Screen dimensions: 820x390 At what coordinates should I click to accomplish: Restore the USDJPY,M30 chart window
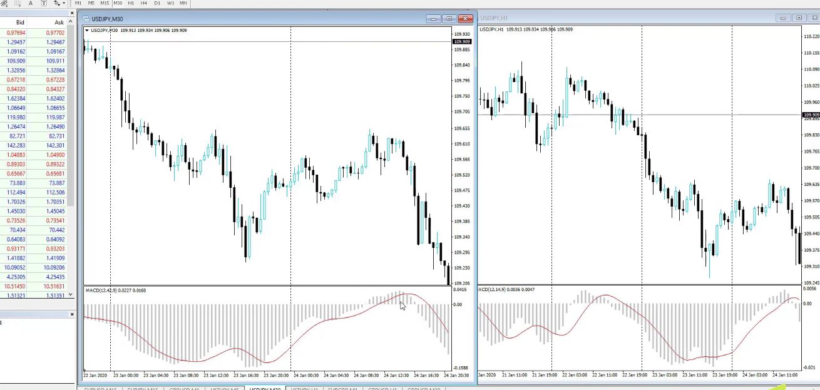449,19
